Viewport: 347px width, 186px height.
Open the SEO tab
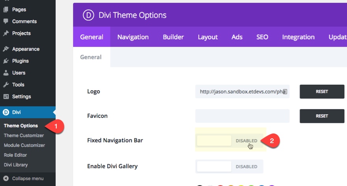coord(262,37)
